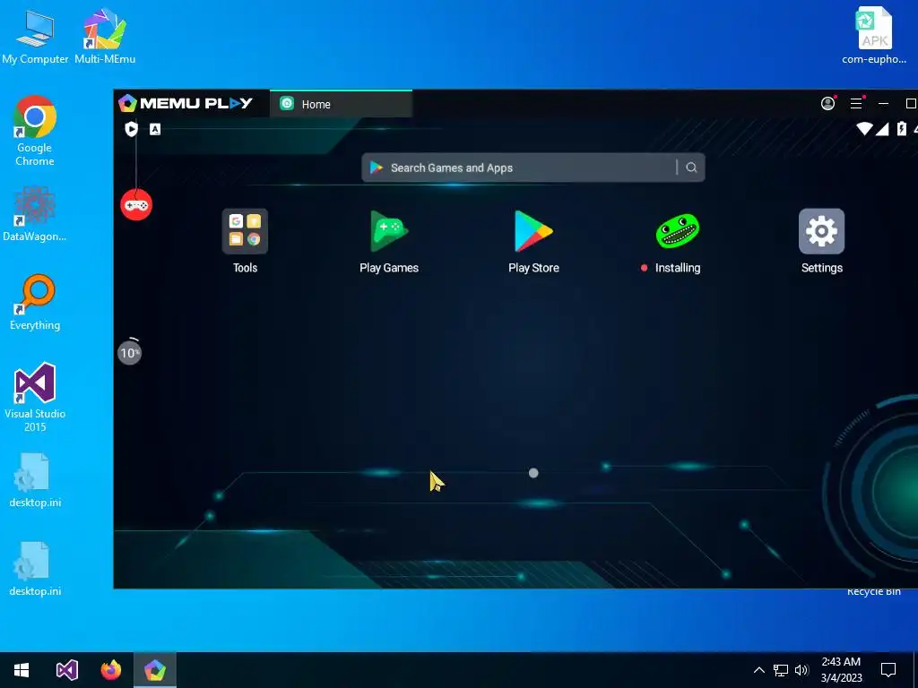Open the MEmu hamburger menu

coord(856,104)
